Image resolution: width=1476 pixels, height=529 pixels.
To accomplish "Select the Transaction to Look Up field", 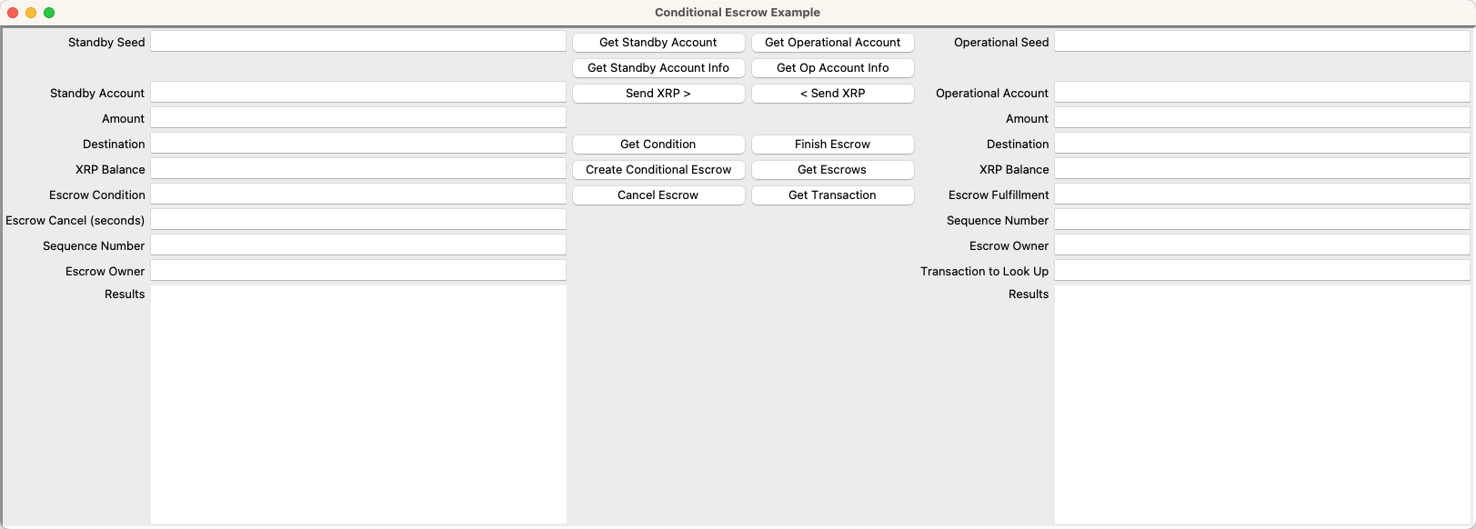I will point(1262,270).
